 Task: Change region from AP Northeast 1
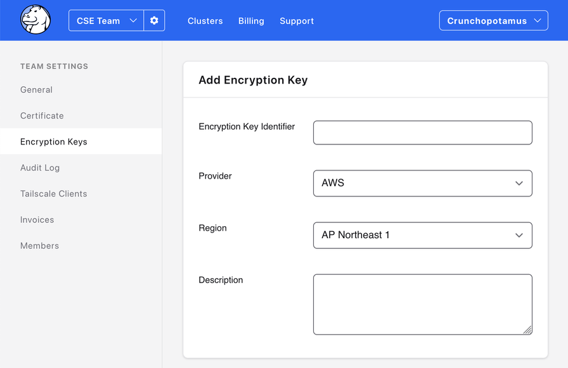coord(423,235)
